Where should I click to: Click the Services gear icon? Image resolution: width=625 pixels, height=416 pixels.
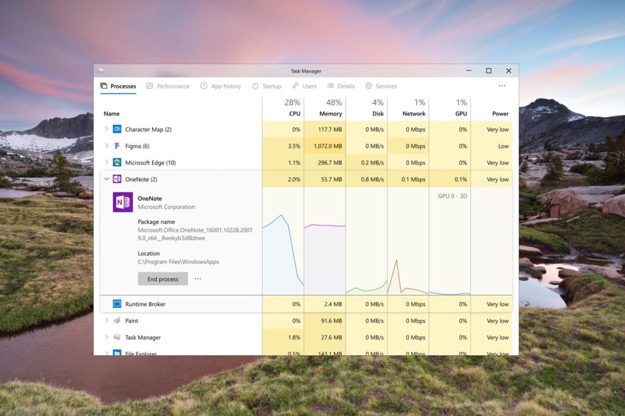click(x=367, y=86)
